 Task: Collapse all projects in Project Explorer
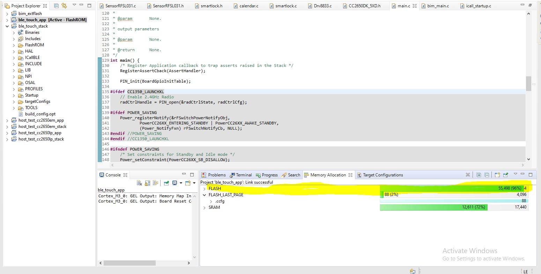click(x=56, y=6)
